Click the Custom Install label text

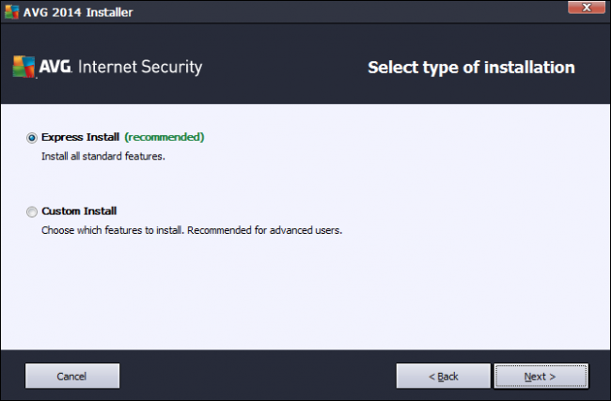tap(79, 211)
